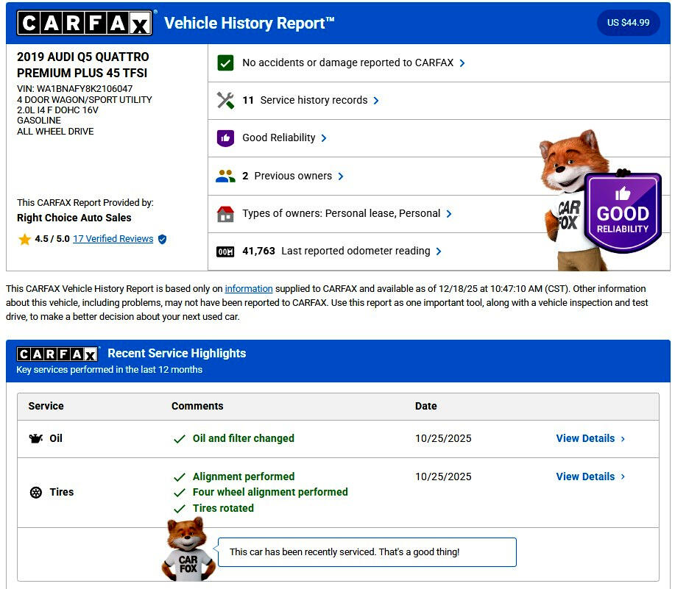Click the CARFAX logo in header
The height and width of the screenshot is (589, 675).
click(85, 23)
